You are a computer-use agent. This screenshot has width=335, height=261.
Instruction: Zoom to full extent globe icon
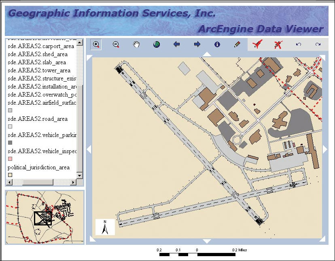click(x=157, y=44)
